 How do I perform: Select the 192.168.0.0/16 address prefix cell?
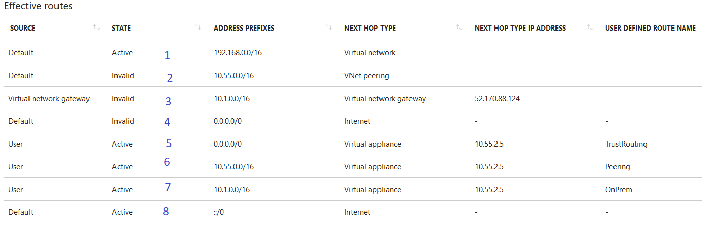pos(238,53)
